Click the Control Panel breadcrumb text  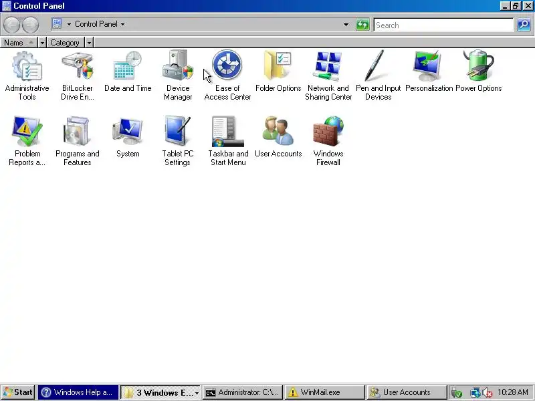tap(96, 24)
